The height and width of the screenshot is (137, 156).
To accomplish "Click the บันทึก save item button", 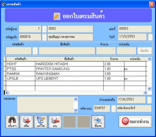I will [x=145, y=51].
